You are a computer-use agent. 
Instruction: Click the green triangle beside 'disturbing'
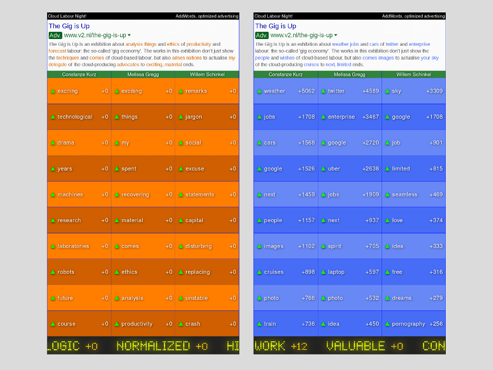pos(181,246)
